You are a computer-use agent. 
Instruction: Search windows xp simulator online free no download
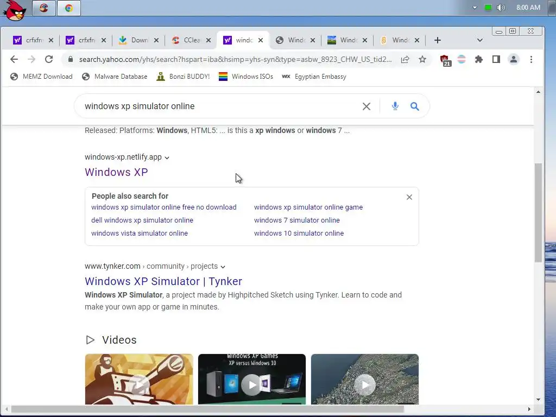(164, 207)
